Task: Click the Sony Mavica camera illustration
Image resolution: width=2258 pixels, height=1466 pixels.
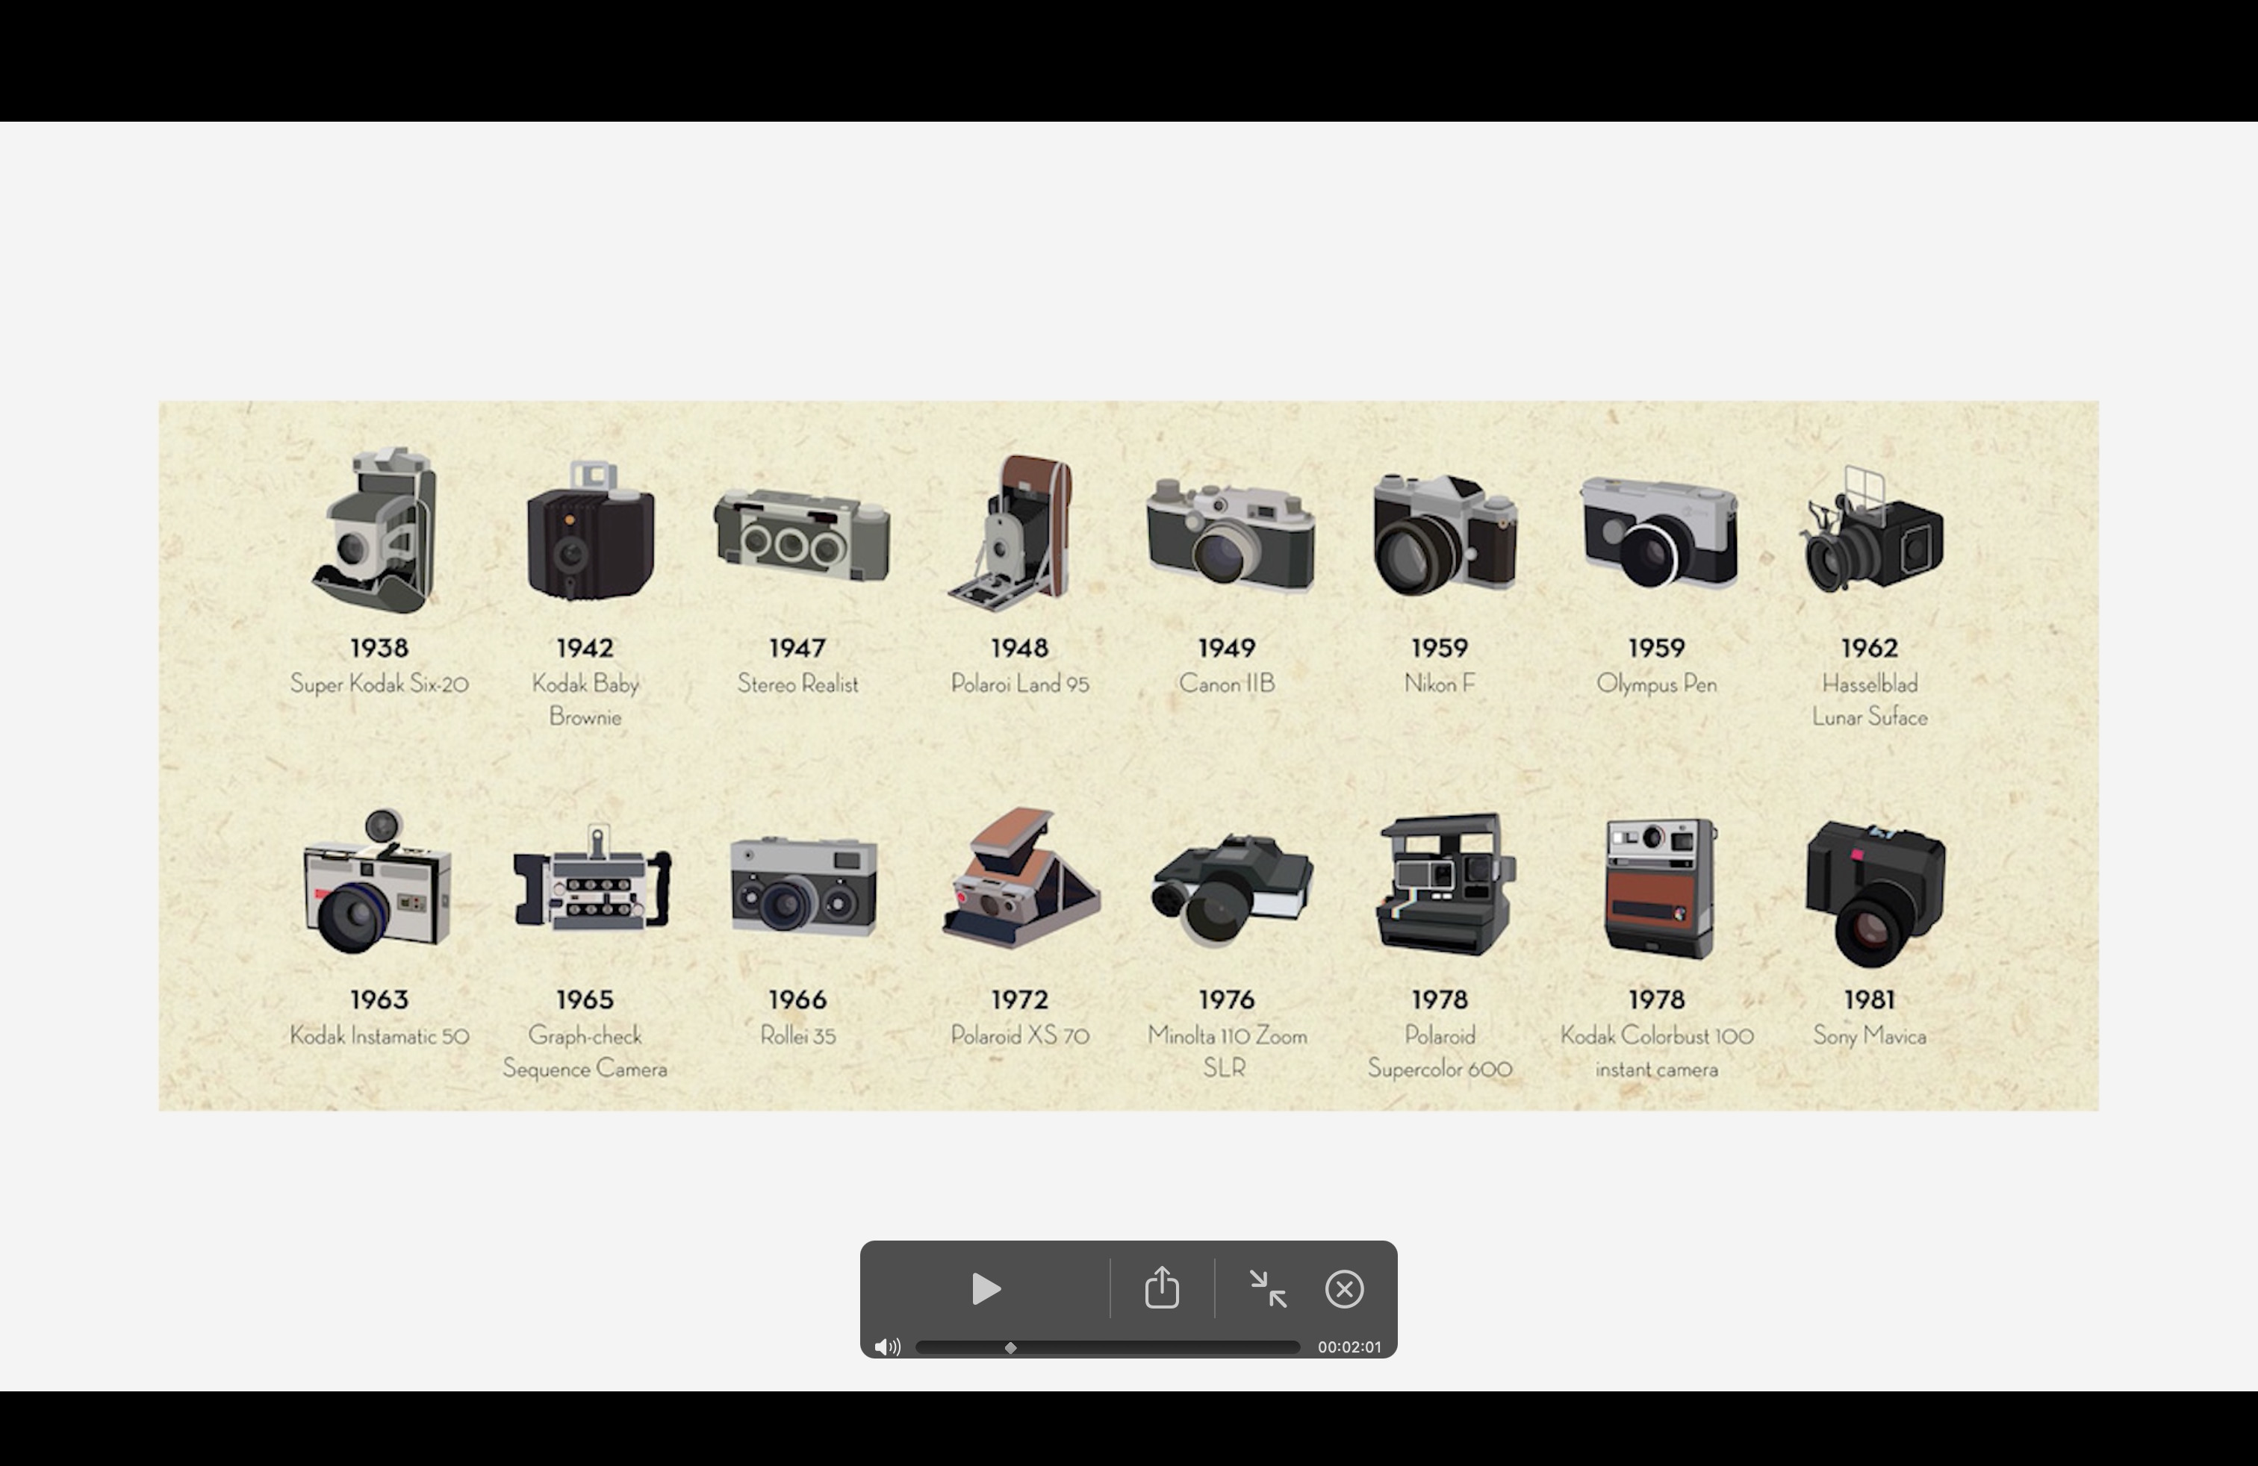Action: 1873,890
